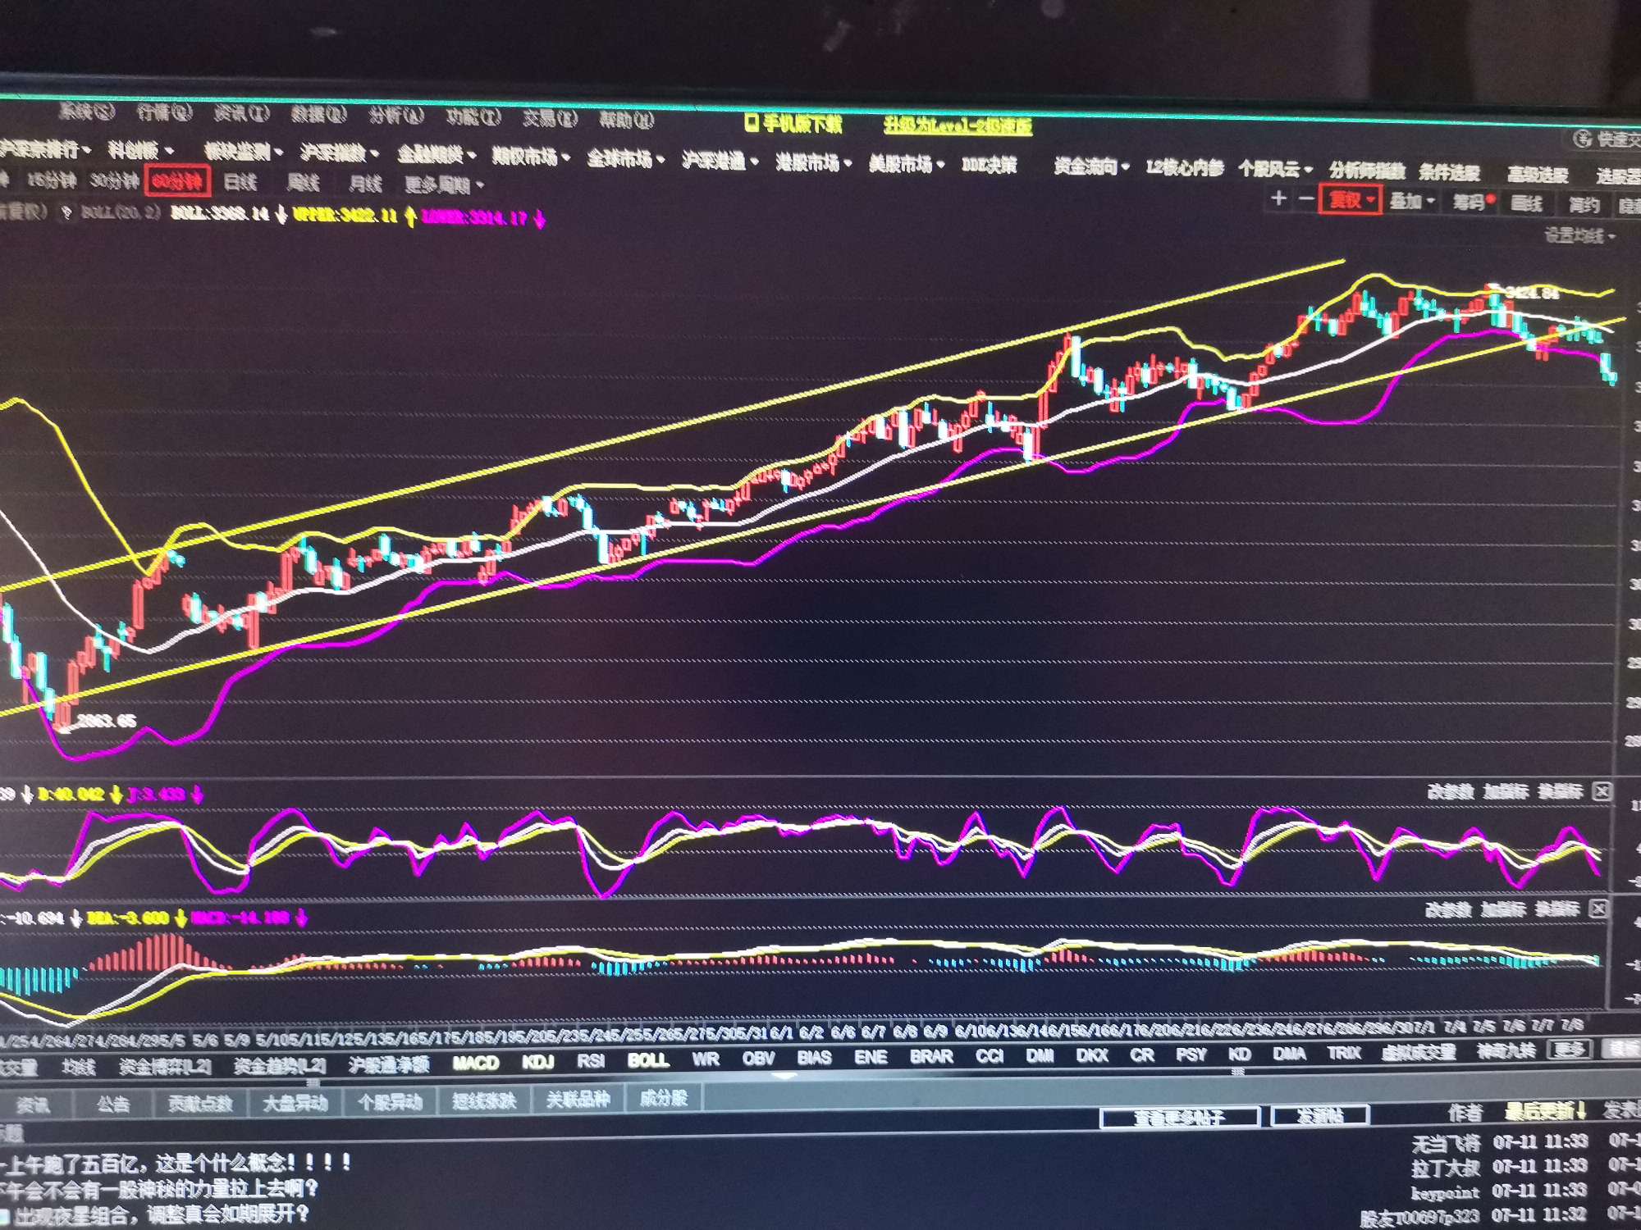Screen dimensions: 1641x1230
Task: Open the 公告 news tab
Action: (113, 1105)
